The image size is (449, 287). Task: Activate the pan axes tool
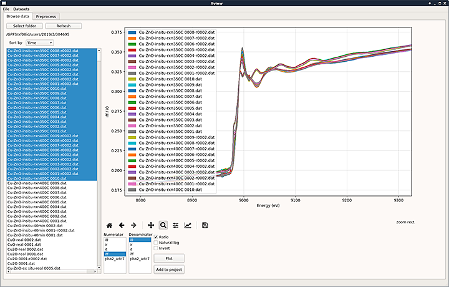tap(150, 225)
